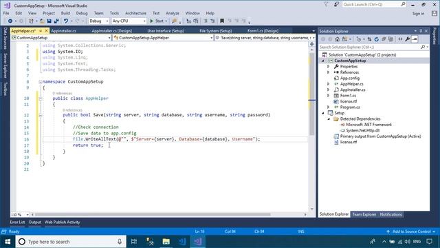Open the Toolbox side panel tab
This screenshot has width=440, height=248.
5,89
